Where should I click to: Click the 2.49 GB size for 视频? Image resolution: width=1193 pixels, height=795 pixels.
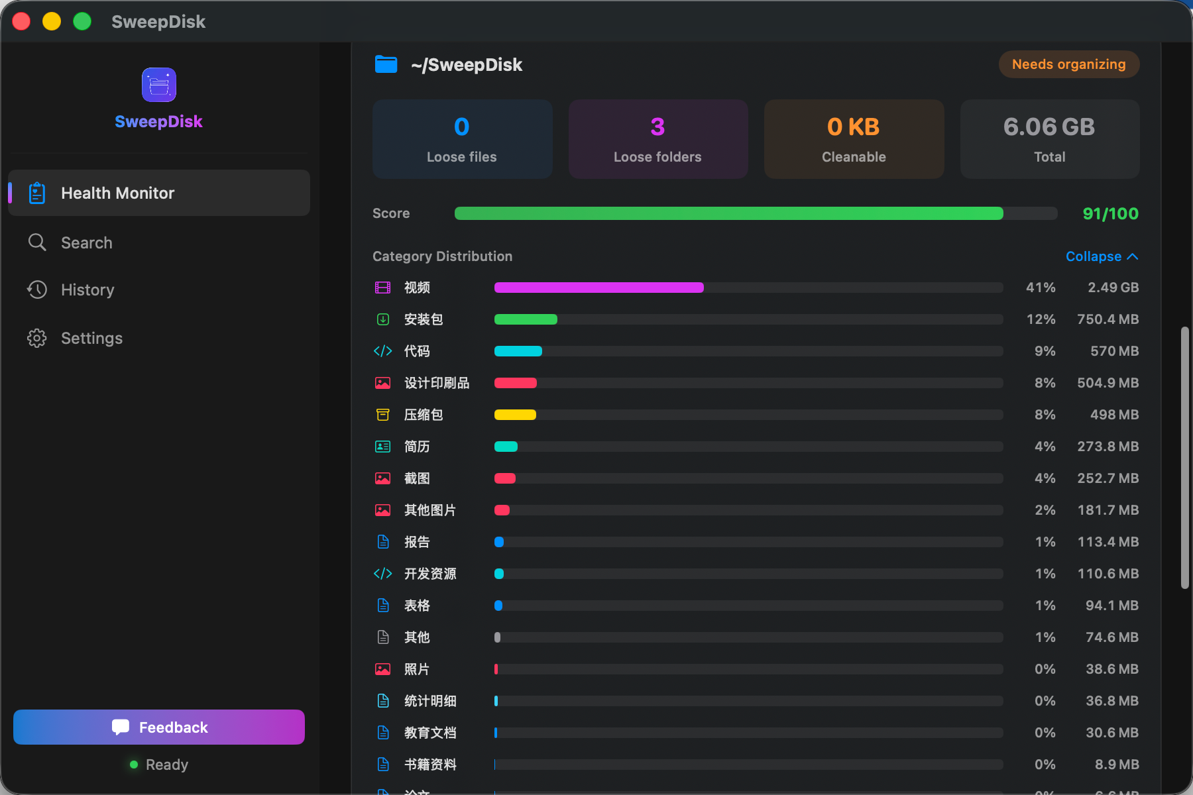click(x=1113, y=288)
